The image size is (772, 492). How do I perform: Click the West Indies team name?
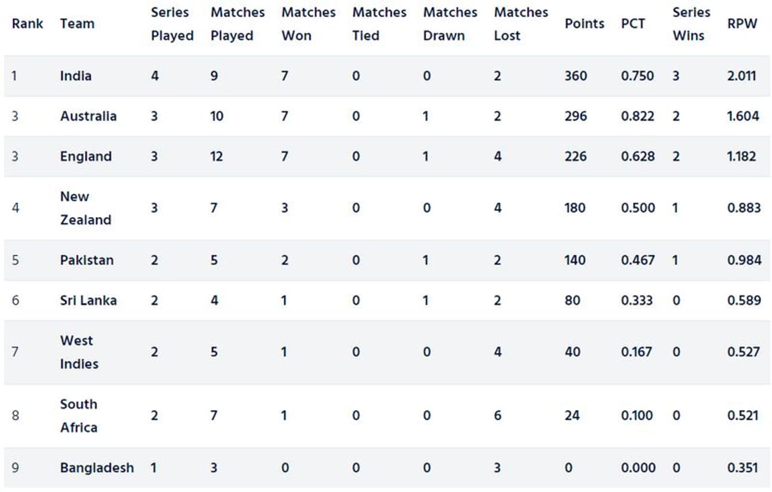(78, 352)
